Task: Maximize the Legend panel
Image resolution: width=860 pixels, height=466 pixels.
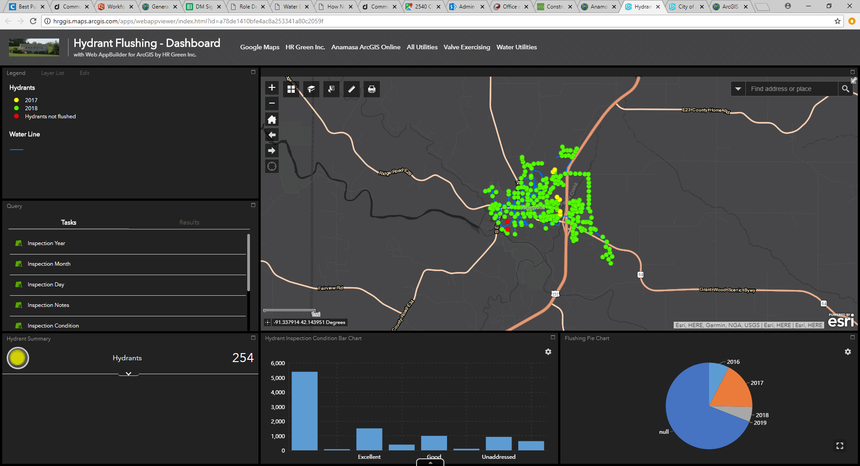Action: tap(253, 72)
